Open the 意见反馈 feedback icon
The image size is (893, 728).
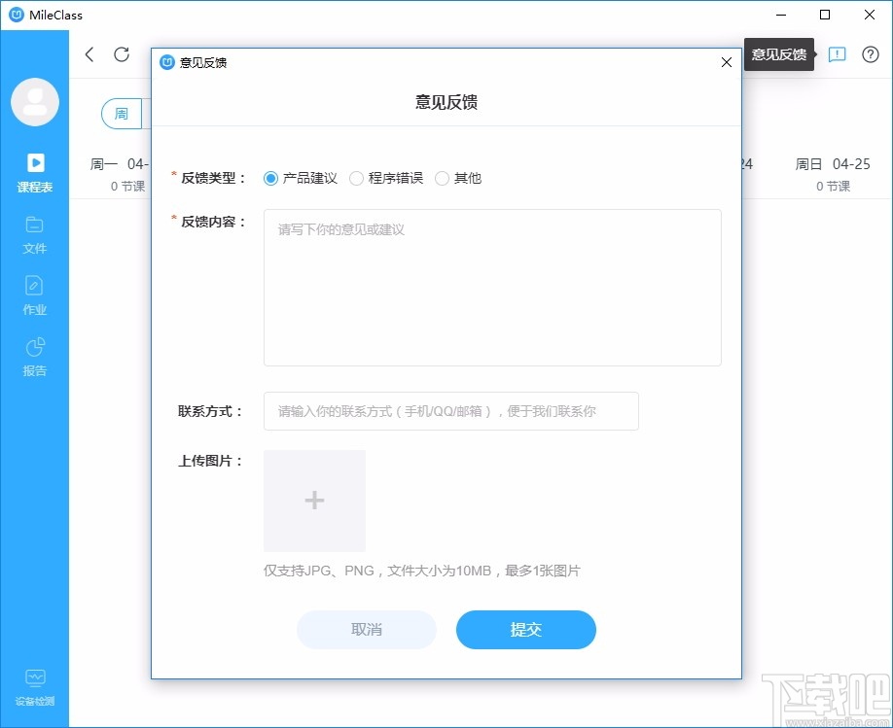pos(837,55)
